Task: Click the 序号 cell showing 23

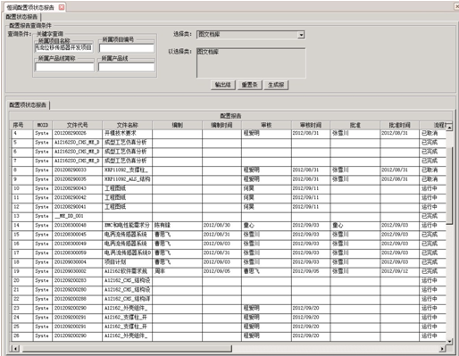Action: tap(22, 309)
